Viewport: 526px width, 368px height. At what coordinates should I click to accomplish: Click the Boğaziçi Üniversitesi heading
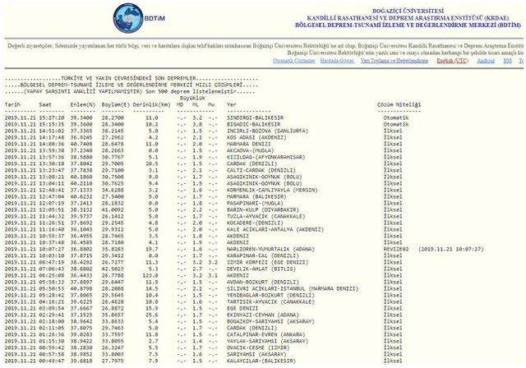pyautogui.click(x=408, y=11)
